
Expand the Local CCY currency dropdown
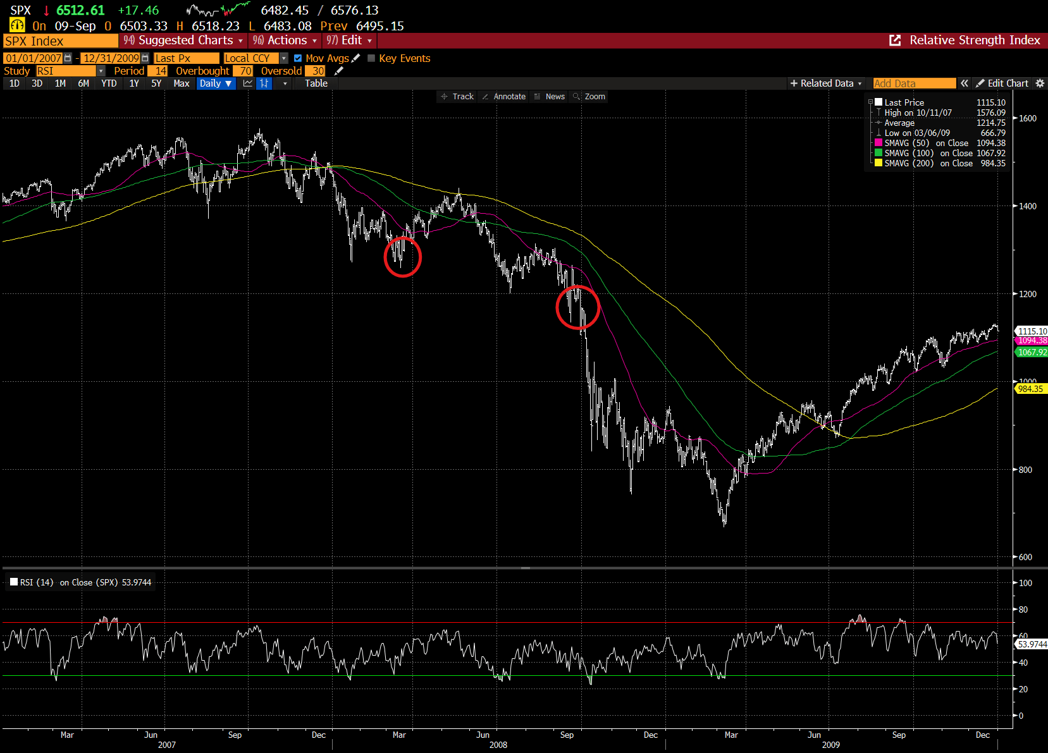[284, 58]
